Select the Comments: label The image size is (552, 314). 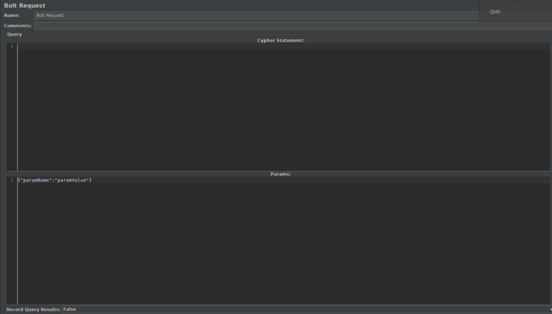(x=18, y=26)
